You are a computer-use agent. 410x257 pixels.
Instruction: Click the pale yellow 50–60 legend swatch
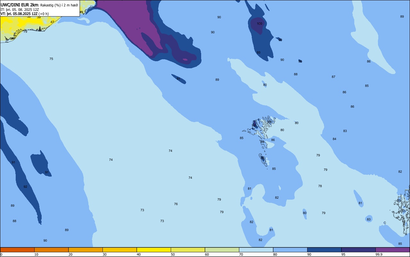[188, 250]
